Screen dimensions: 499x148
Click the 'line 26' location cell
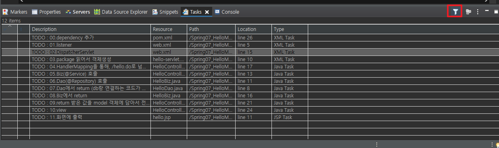(x=253, y=37)
